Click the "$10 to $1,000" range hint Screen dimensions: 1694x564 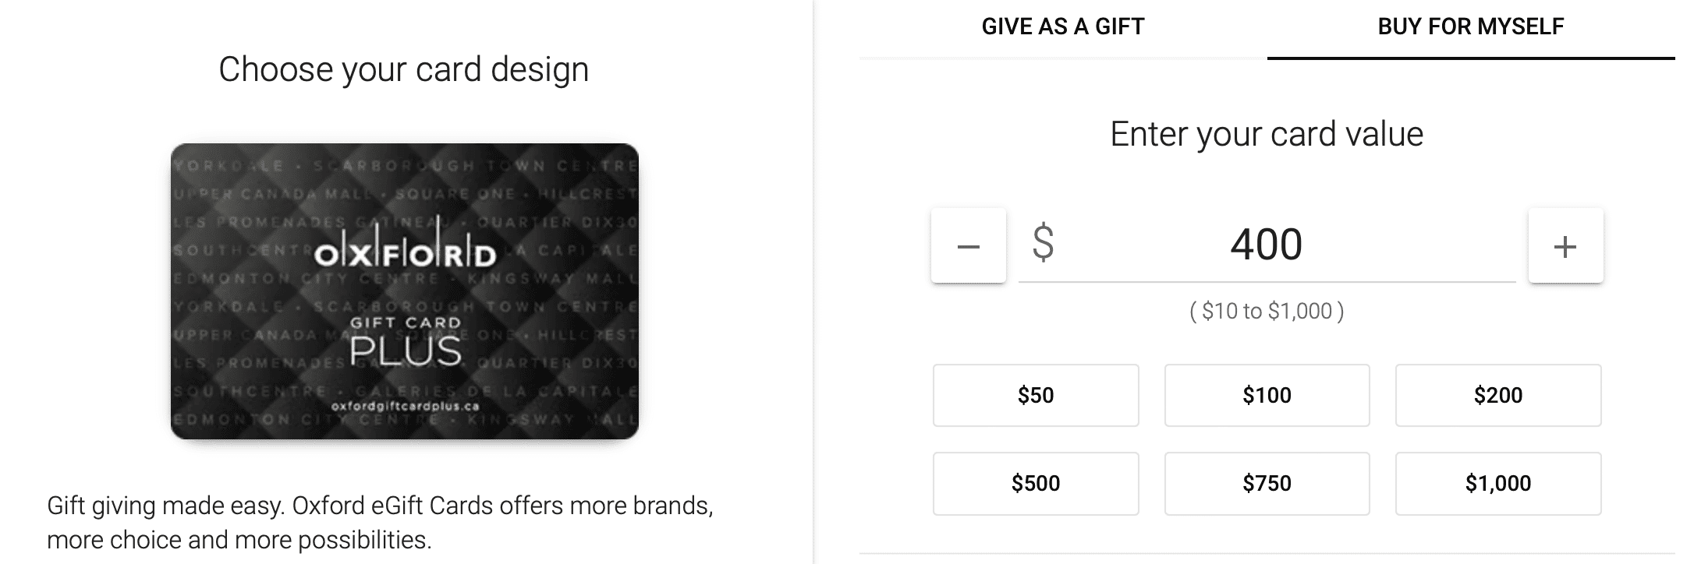point(1266,312)
